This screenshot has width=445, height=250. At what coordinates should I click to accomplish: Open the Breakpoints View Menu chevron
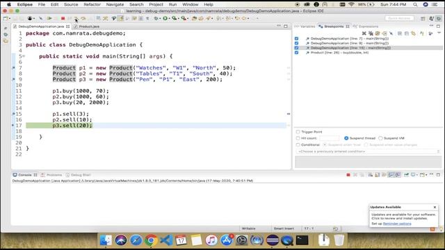[x=439, y=33]
